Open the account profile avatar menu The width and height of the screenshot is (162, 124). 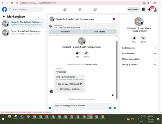pos(156,10)
